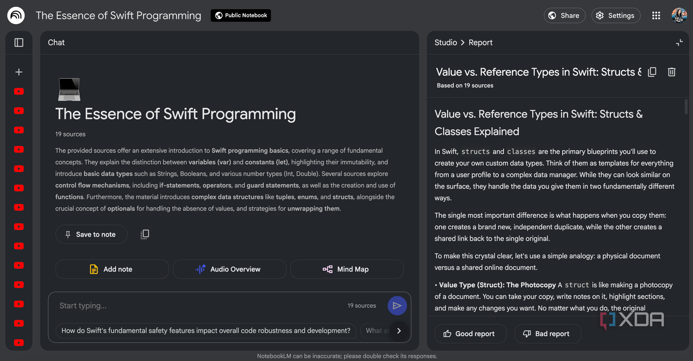693x361 pixels.
Task: Click the report panel scrollbar
Action: pyautogui.click(x=686, y=106)
